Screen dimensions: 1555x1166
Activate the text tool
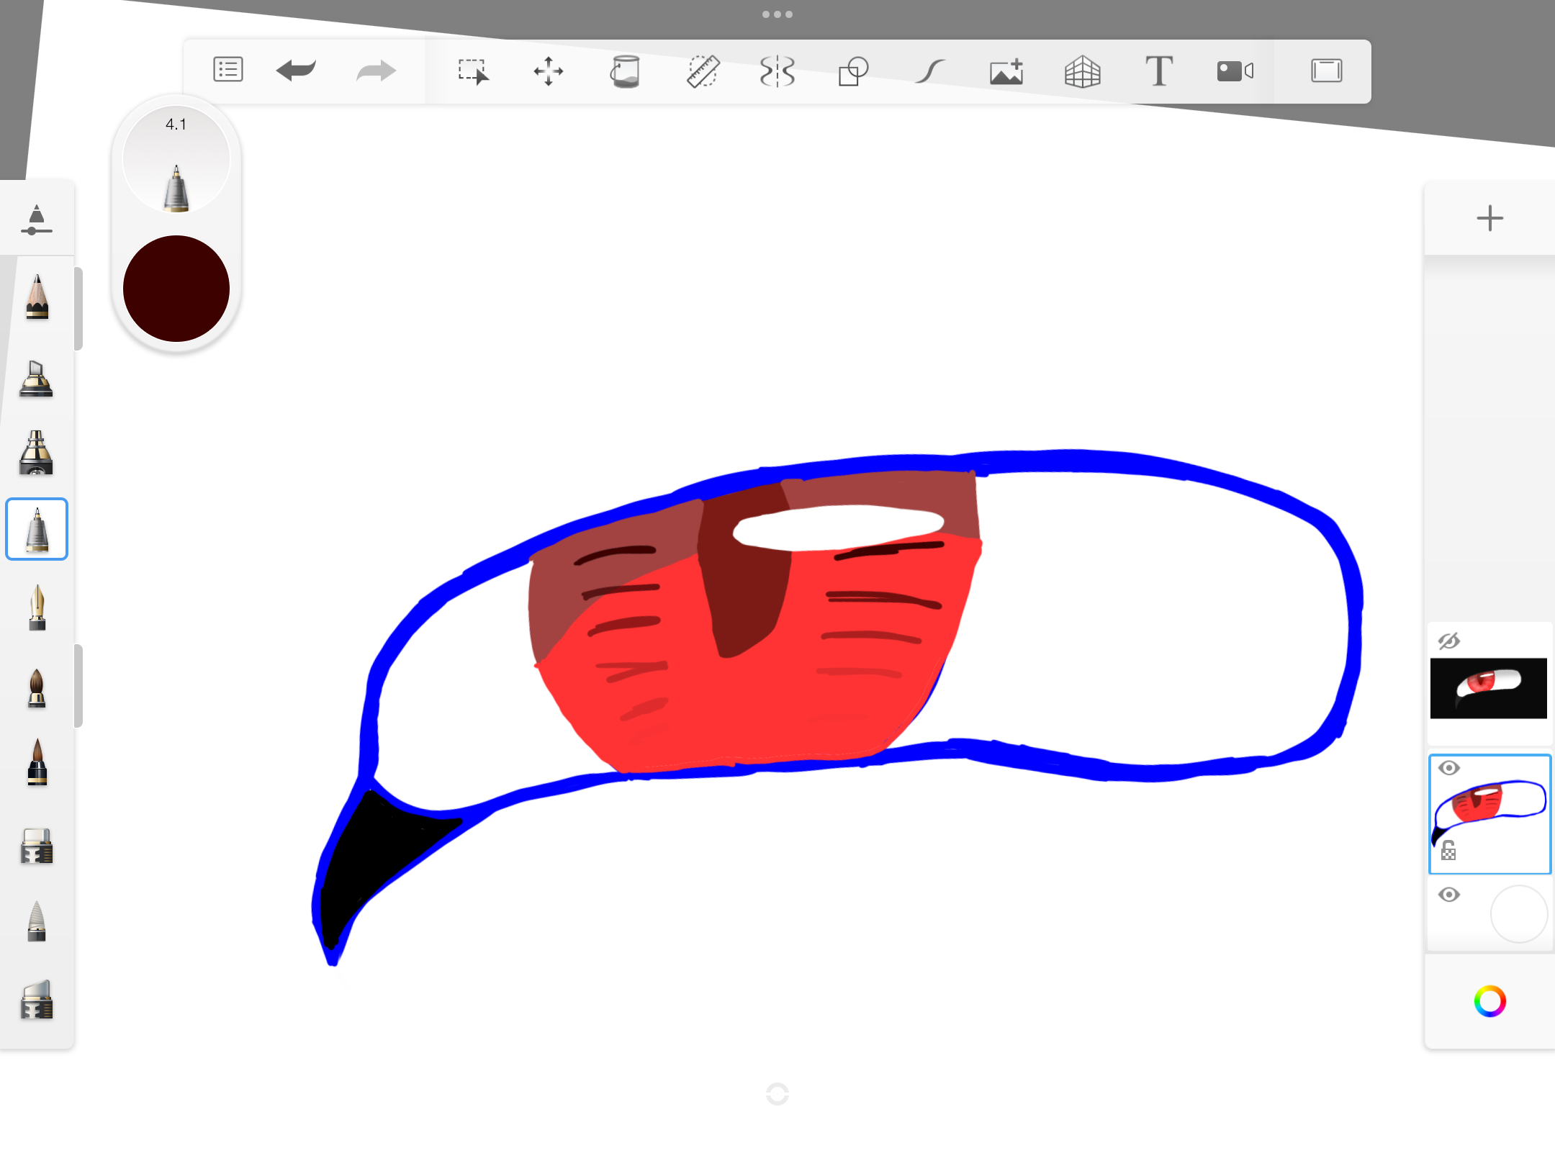1160,71
